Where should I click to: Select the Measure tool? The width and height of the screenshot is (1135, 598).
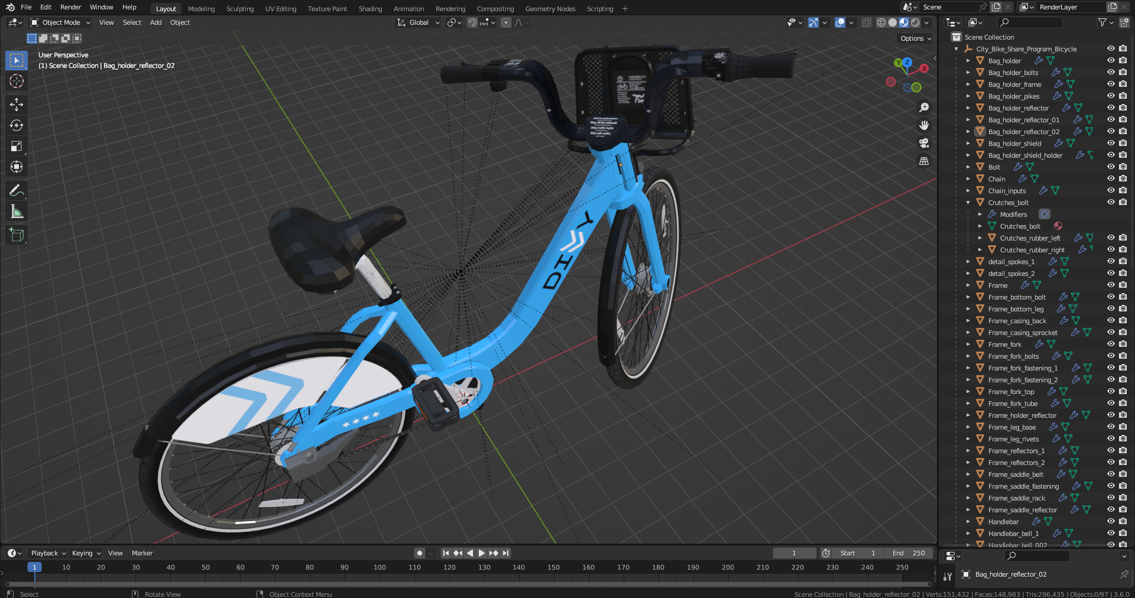(x=17, y=211)
